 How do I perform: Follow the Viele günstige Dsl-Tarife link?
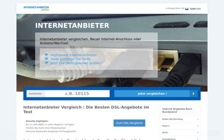point(71,59)
